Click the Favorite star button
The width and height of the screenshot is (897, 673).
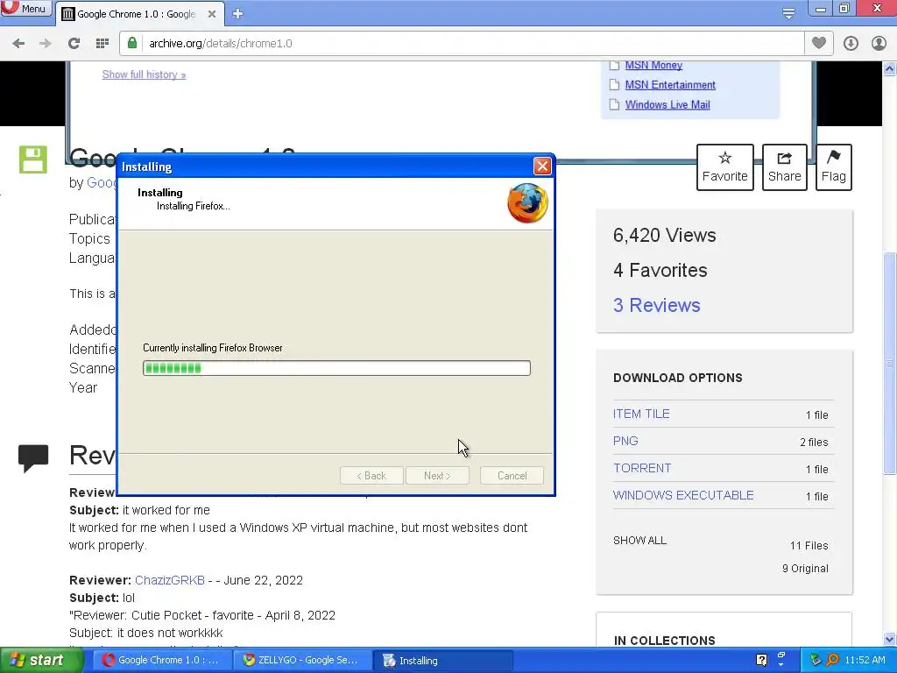(724, 167)
